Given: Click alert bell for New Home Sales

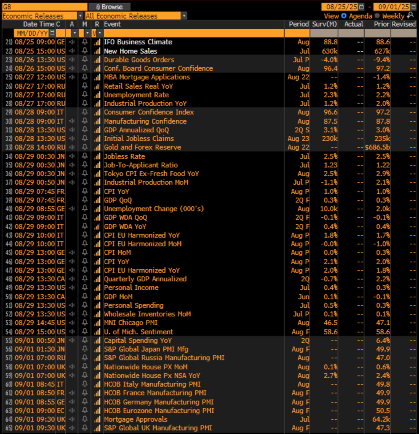Looking at the screenshot, I should [x=85, y=51].
